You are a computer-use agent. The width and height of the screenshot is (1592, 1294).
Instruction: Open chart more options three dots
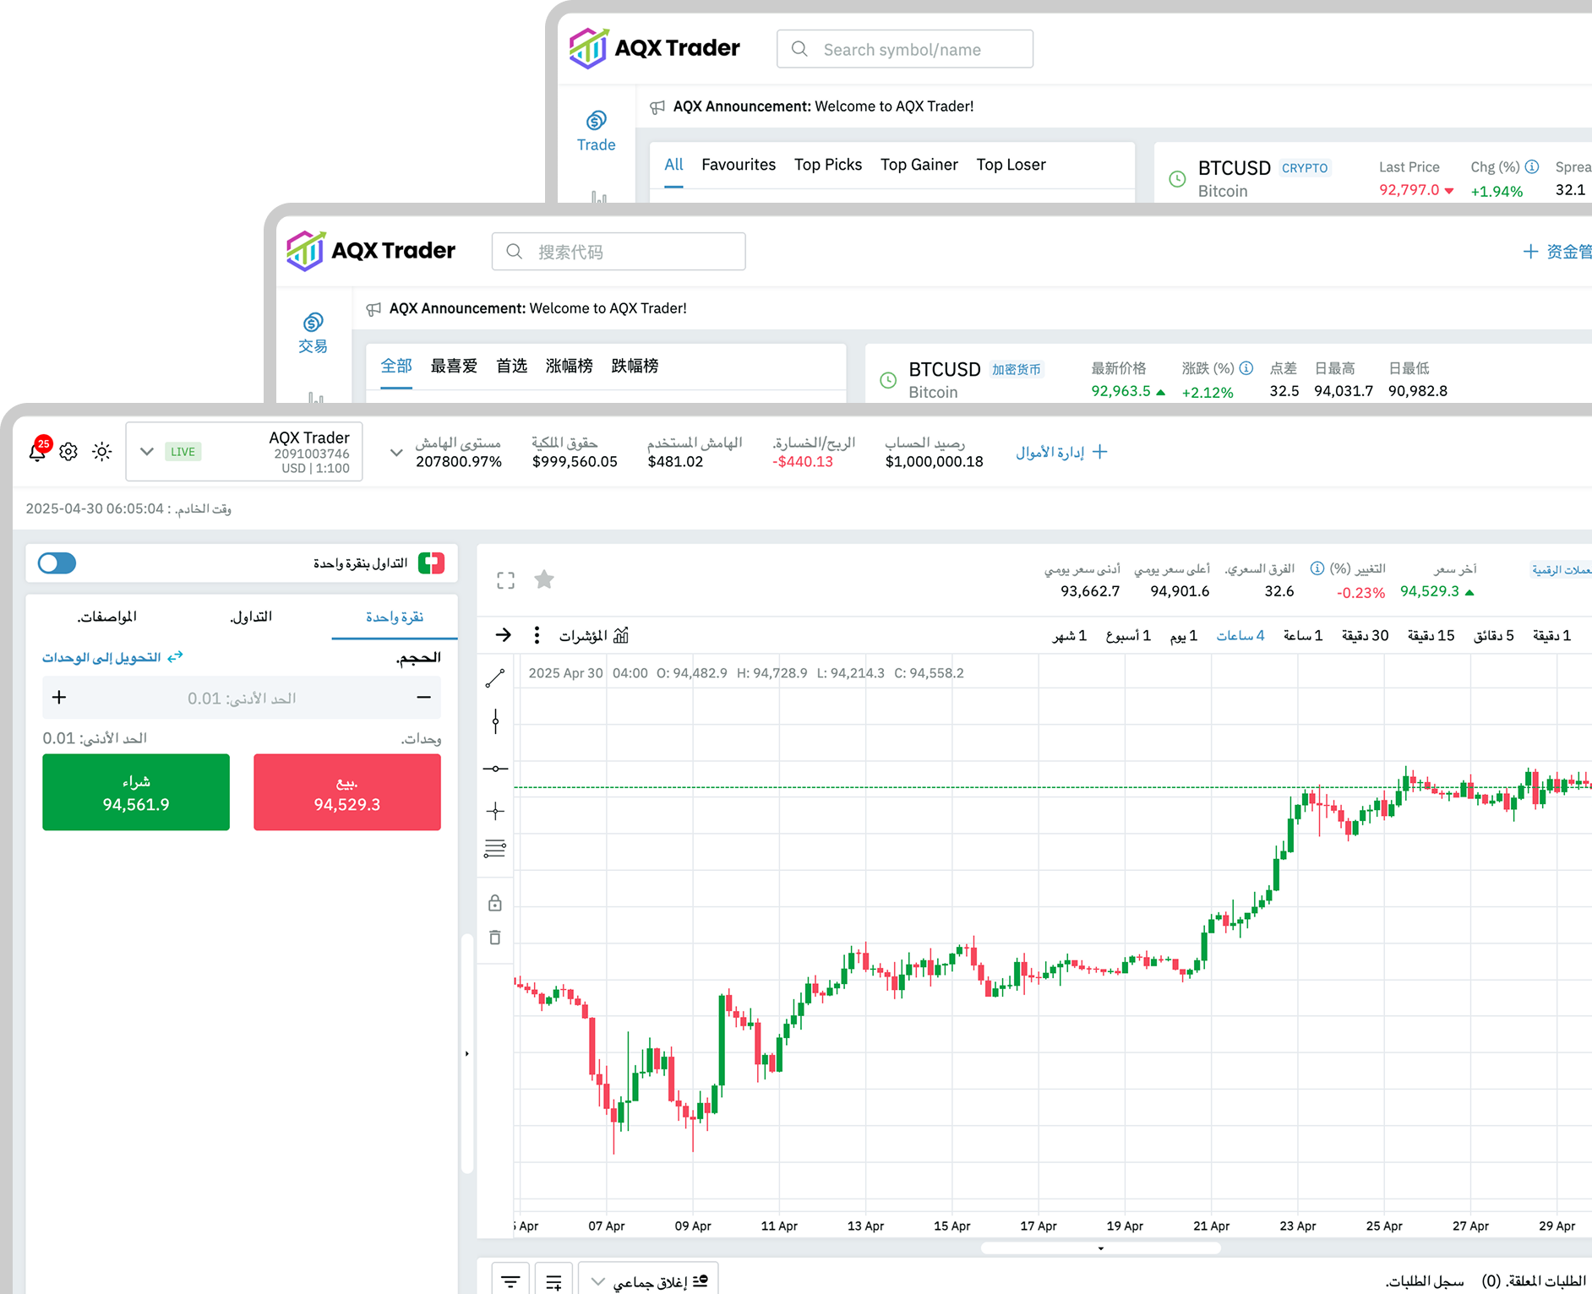tap(537, 635)
